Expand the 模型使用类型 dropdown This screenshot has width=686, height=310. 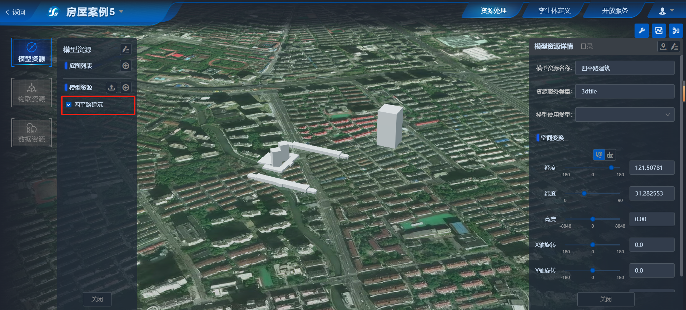click(625, 115)
